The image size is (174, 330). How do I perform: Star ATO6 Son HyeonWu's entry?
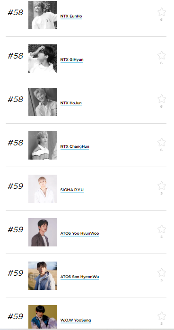click(x=162, y=272)
